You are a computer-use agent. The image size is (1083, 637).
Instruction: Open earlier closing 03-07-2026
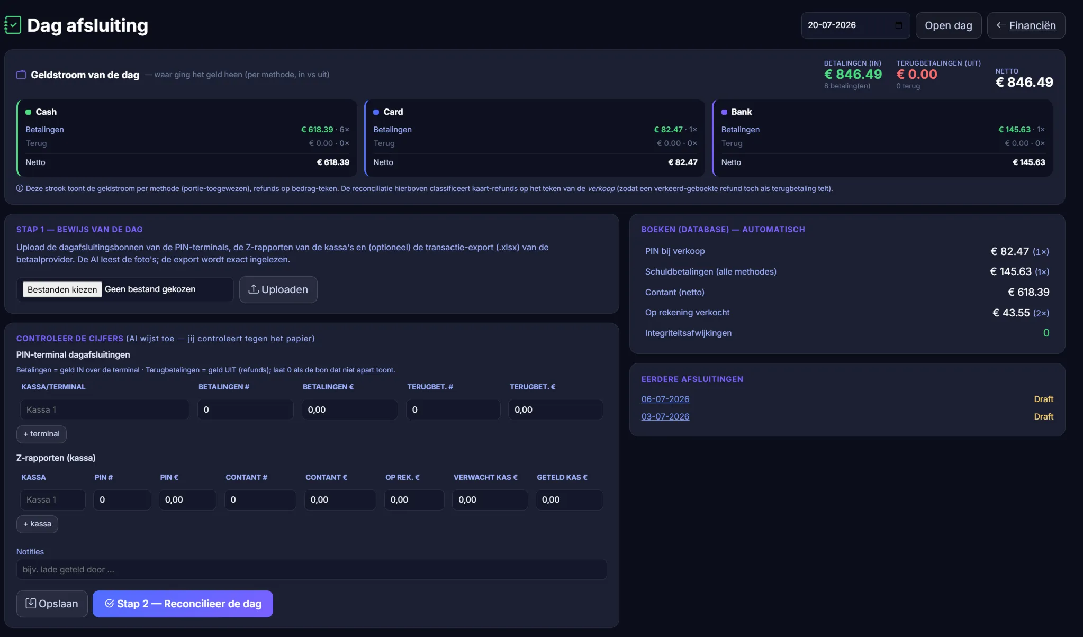(x=665, y=416)
